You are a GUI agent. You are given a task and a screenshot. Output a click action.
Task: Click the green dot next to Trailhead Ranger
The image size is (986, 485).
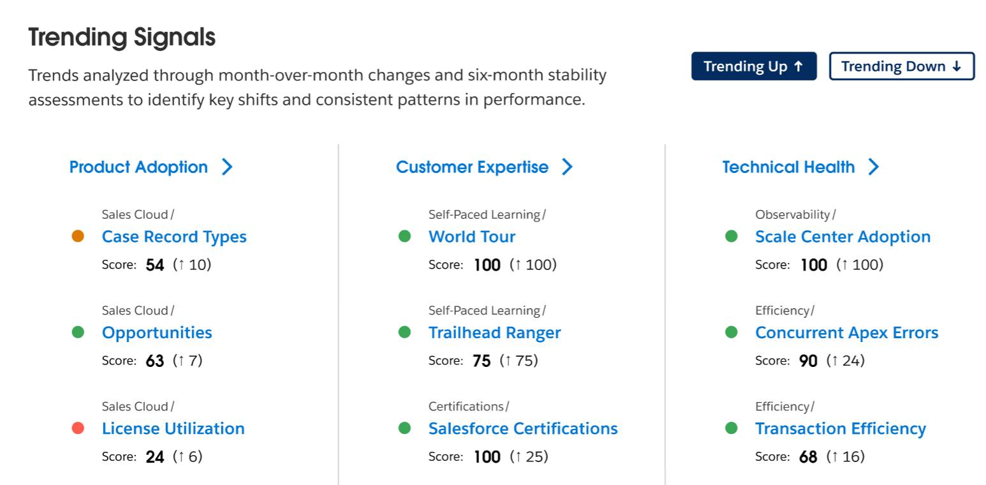(x=406, y=332)
